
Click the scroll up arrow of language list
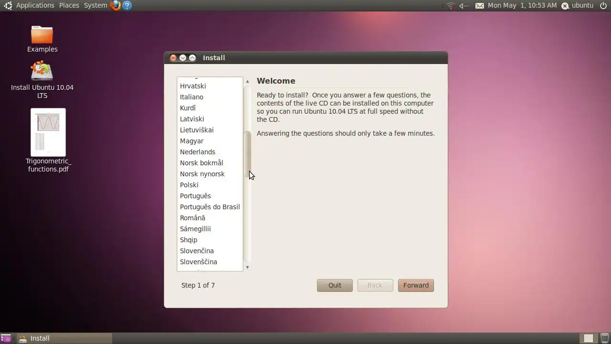247,81
